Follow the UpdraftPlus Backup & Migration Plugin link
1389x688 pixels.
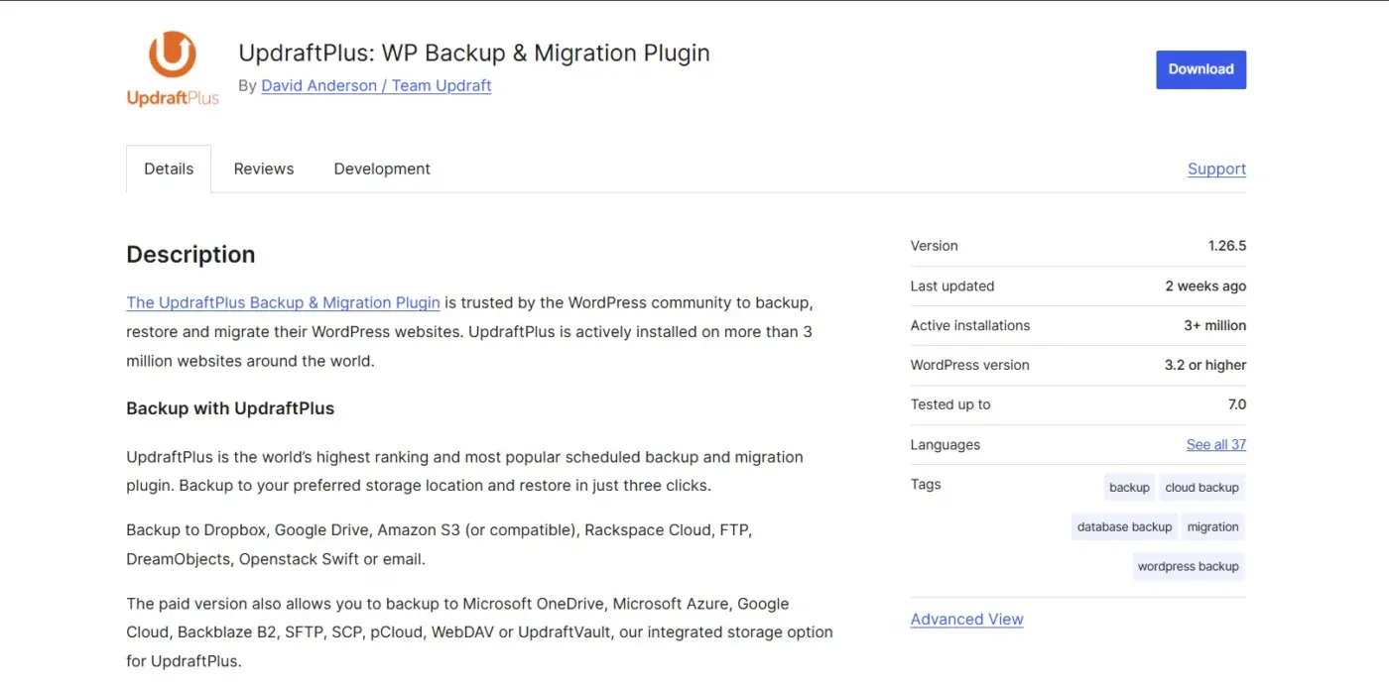tap(283, 302)
